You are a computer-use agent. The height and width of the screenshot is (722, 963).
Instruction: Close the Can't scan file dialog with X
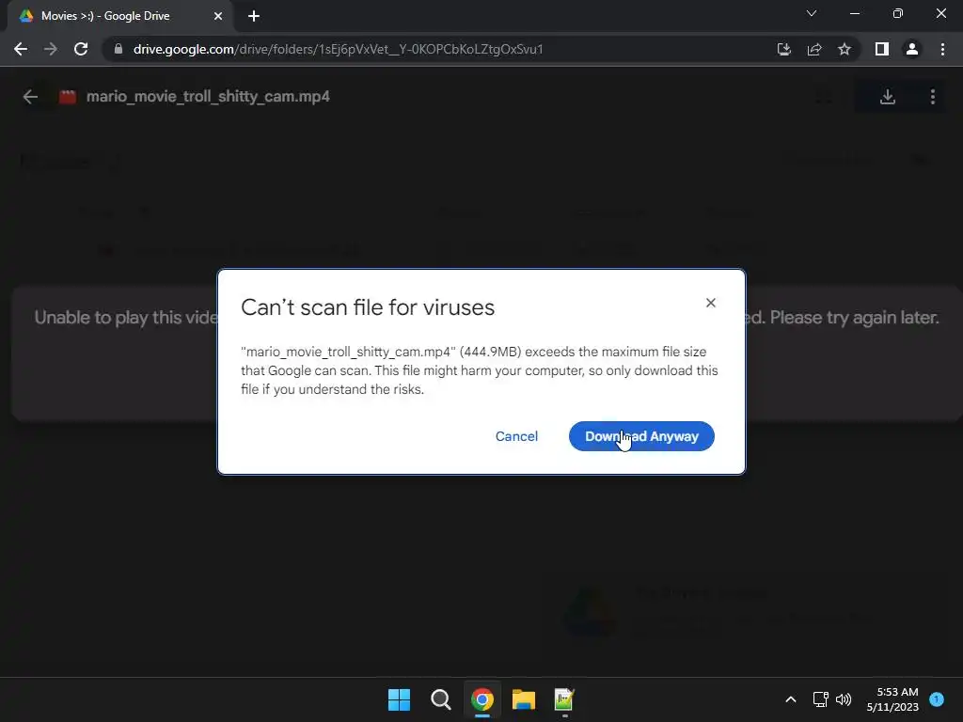711,303
